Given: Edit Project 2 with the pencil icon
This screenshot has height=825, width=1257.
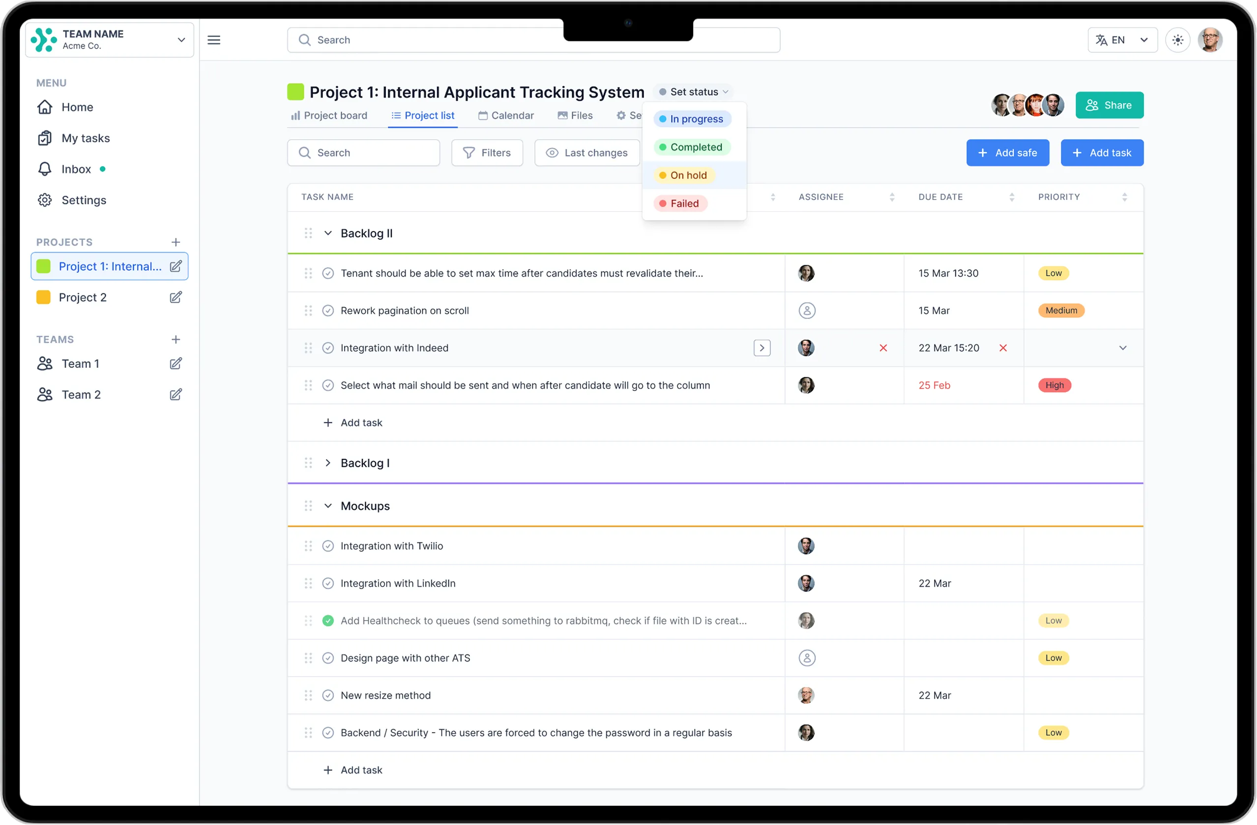Looking at the screenshot, I should tap(176, 298).
